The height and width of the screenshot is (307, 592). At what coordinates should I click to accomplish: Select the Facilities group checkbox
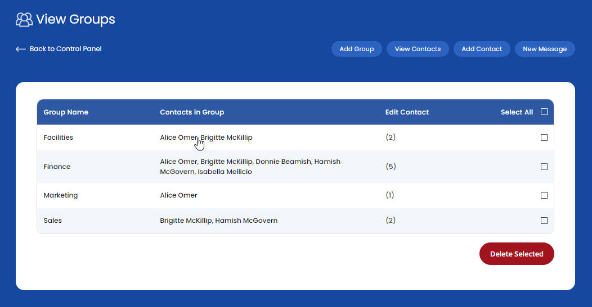pyautogui.click(x=544, y=138)
